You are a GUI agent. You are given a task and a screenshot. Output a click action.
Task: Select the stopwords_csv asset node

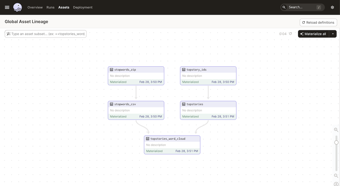(136, 110)
